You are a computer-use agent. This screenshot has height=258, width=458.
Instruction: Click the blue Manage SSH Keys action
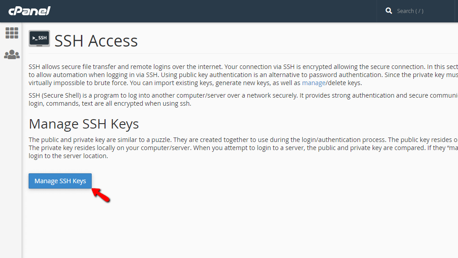pyautogui.click(x=60, y=181)
